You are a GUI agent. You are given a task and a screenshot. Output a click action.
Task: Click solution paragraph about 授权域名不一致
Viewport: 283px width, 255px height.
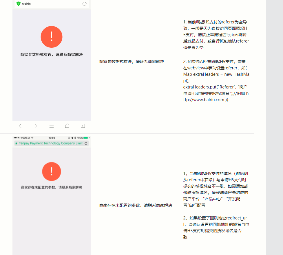pyautogui.click(x=216, y=189)
